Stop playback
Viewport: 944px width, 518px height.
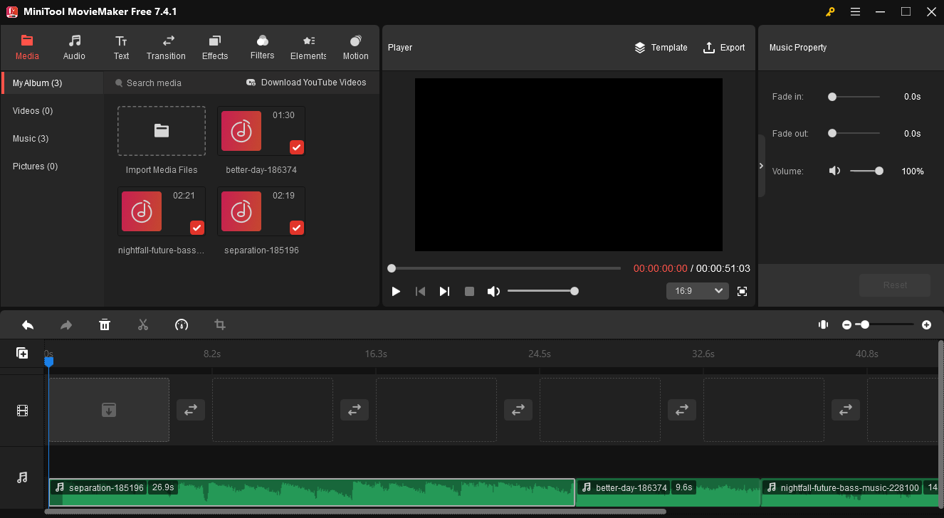[x=469, y=291]
